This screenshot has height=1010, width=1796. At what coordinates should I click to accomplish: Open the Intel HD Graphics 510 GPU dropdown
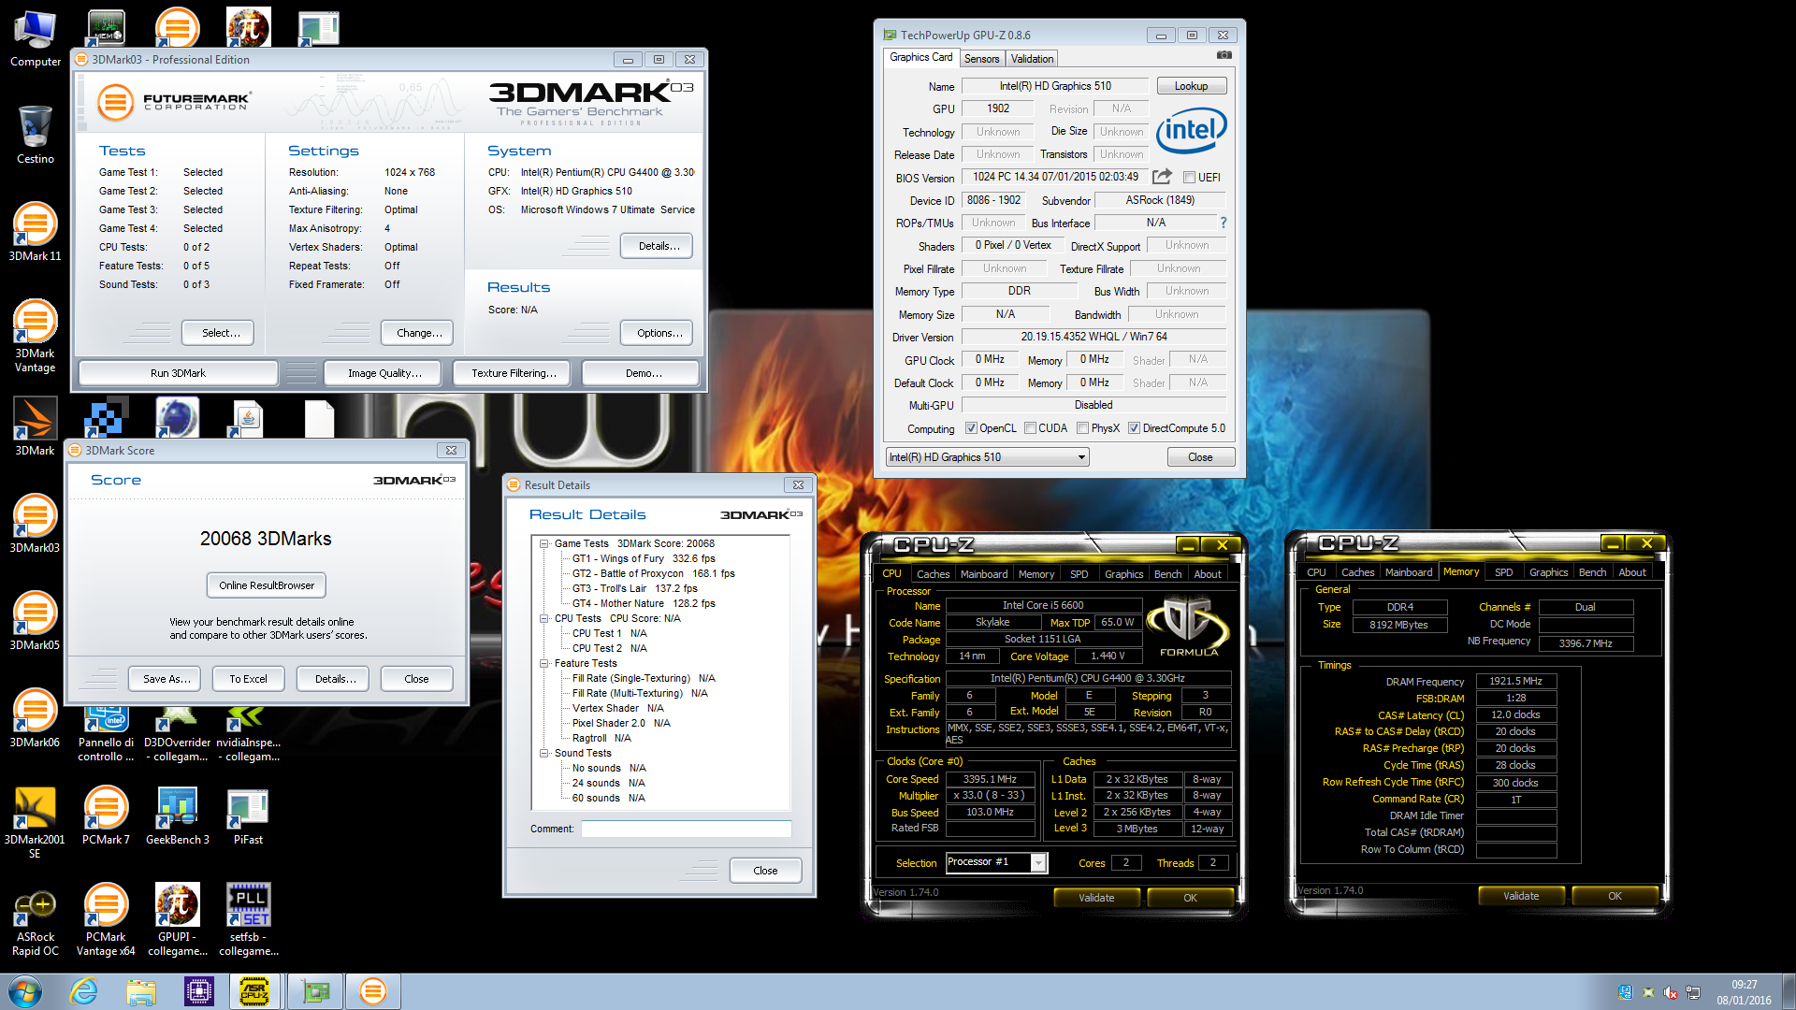[x=987, y=457]
